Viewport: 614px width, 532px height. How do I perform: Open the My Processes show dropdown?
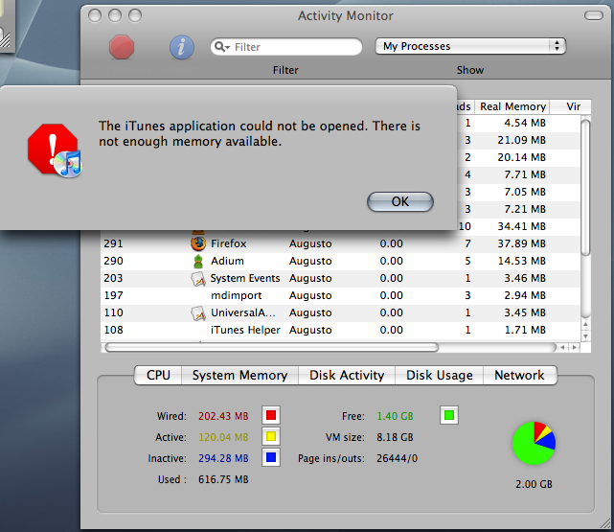pos(470,46)
